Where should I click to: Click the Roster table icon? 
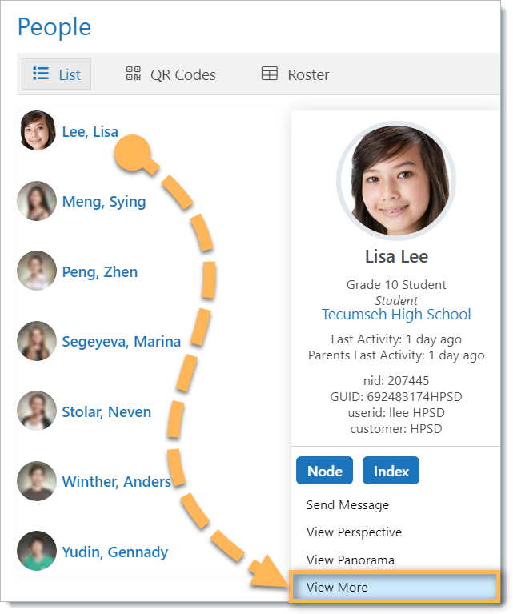point(270,73)
